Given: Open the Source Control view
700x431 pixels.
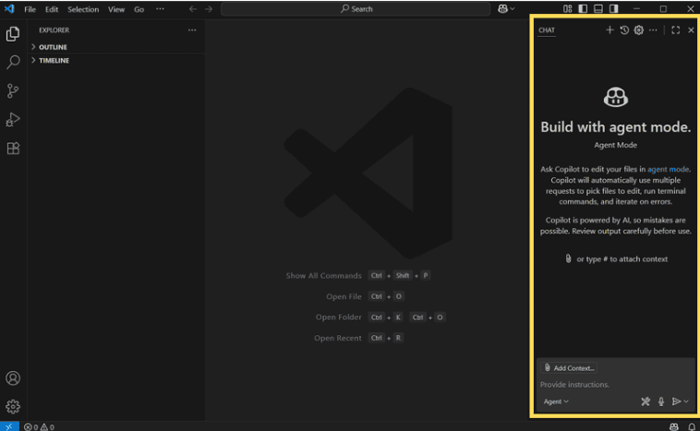Looking at the screenshot, I should click(x=13, y=91).
